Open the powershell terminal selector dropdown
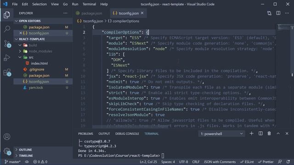The height and width of the screenshot is (165, 294). [221, 134]
